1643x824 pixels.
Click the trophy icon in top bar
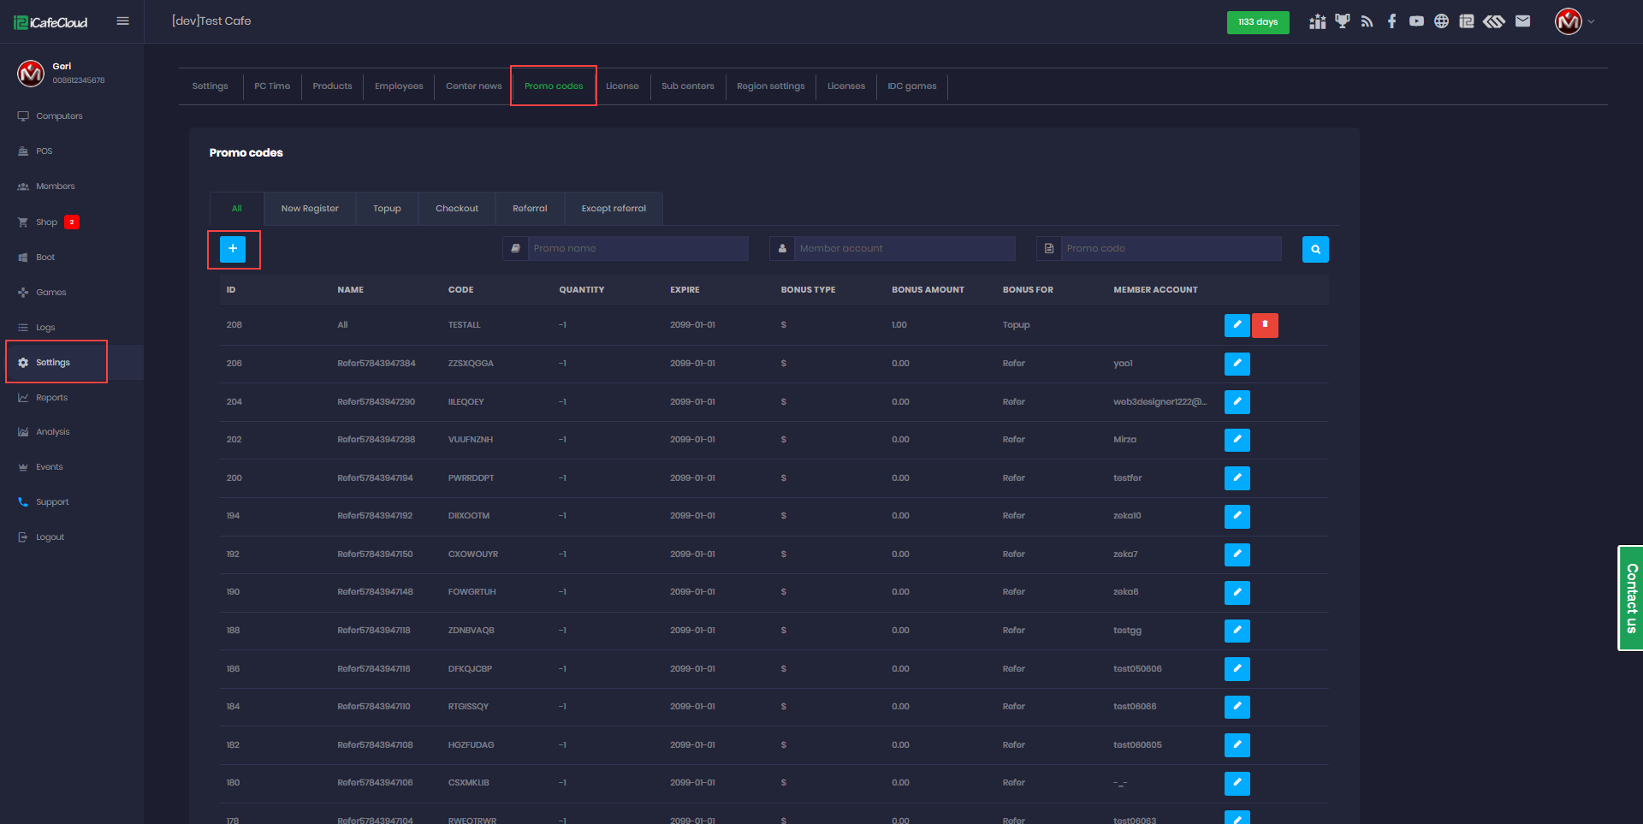[x=1342, y=21]
